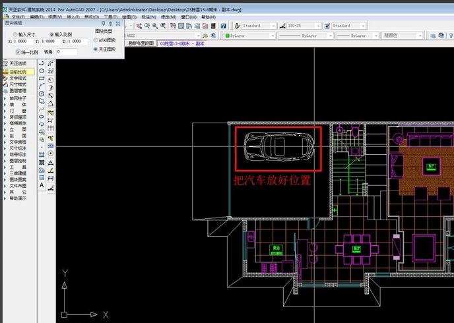Image resolution: width=454 pixels, height=323 pixels.
Task: Open 文字样式 settings
Action: (x=18, y=78)
